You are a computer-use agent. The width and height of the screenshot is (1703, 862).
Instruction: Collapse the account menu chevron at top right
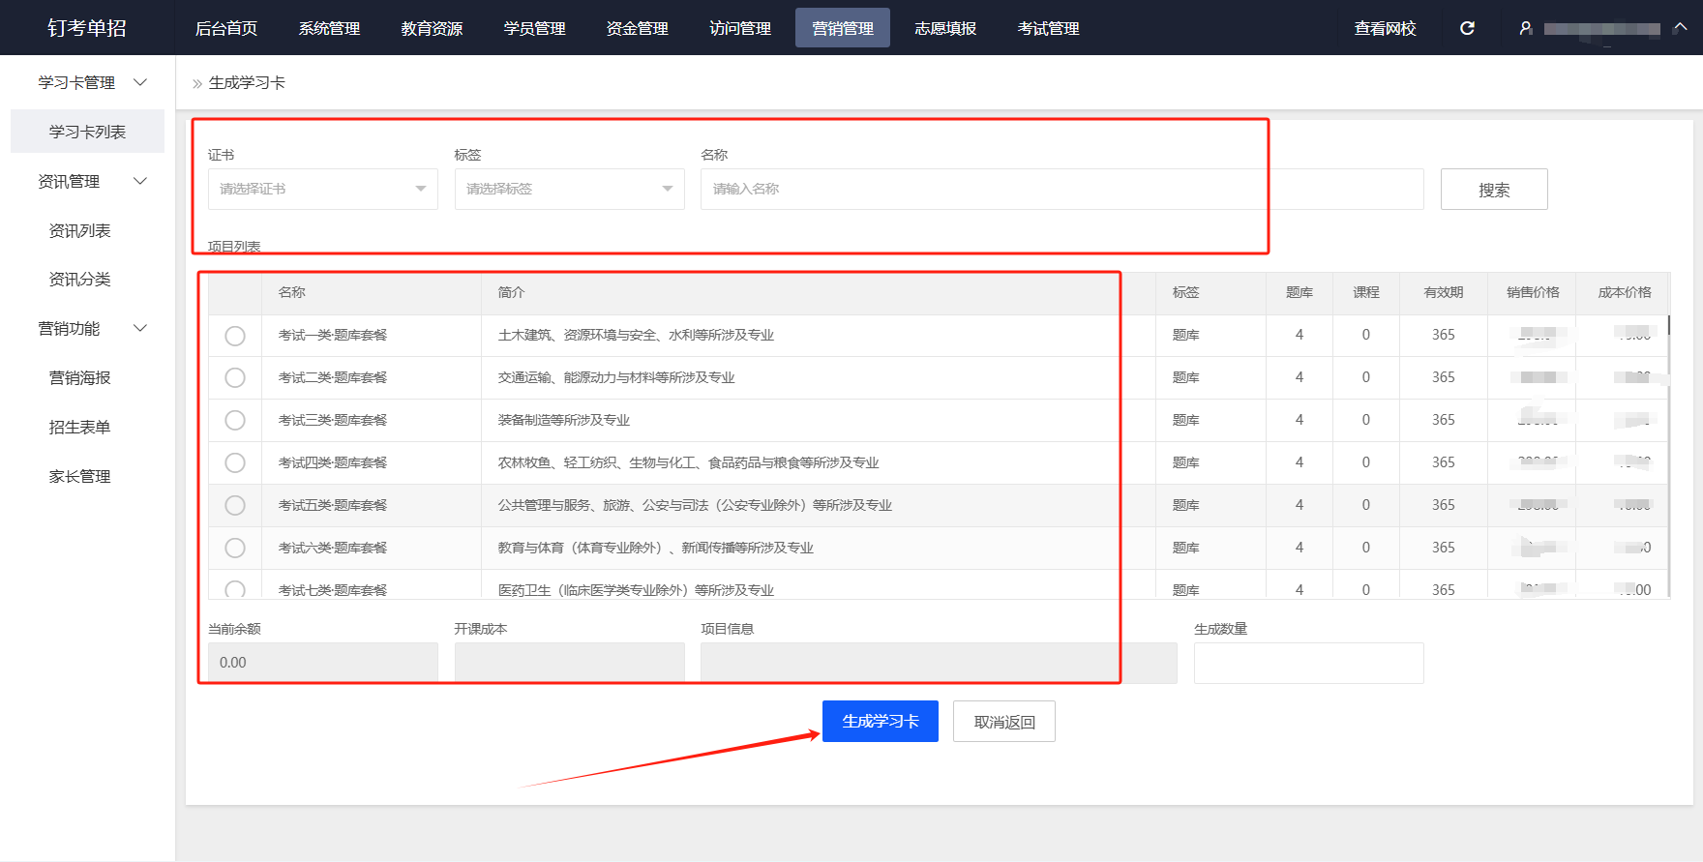tap(1681, 27)
